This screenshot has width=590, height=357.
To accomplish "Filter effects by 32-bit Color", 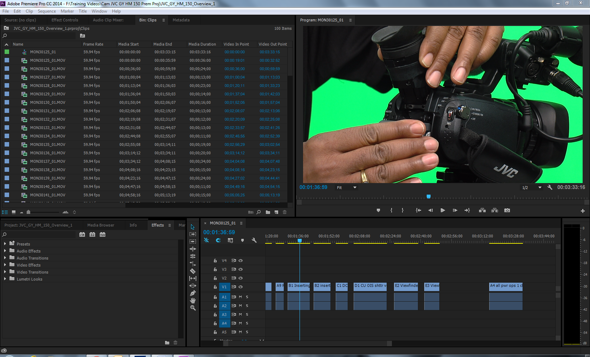I will point(92,234).
